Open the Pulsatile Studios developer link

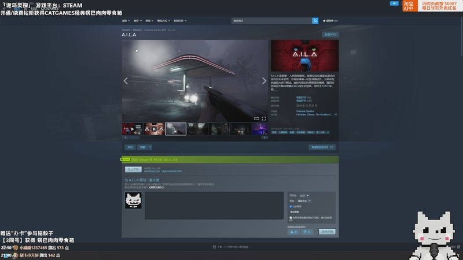(x=305, y=111)
